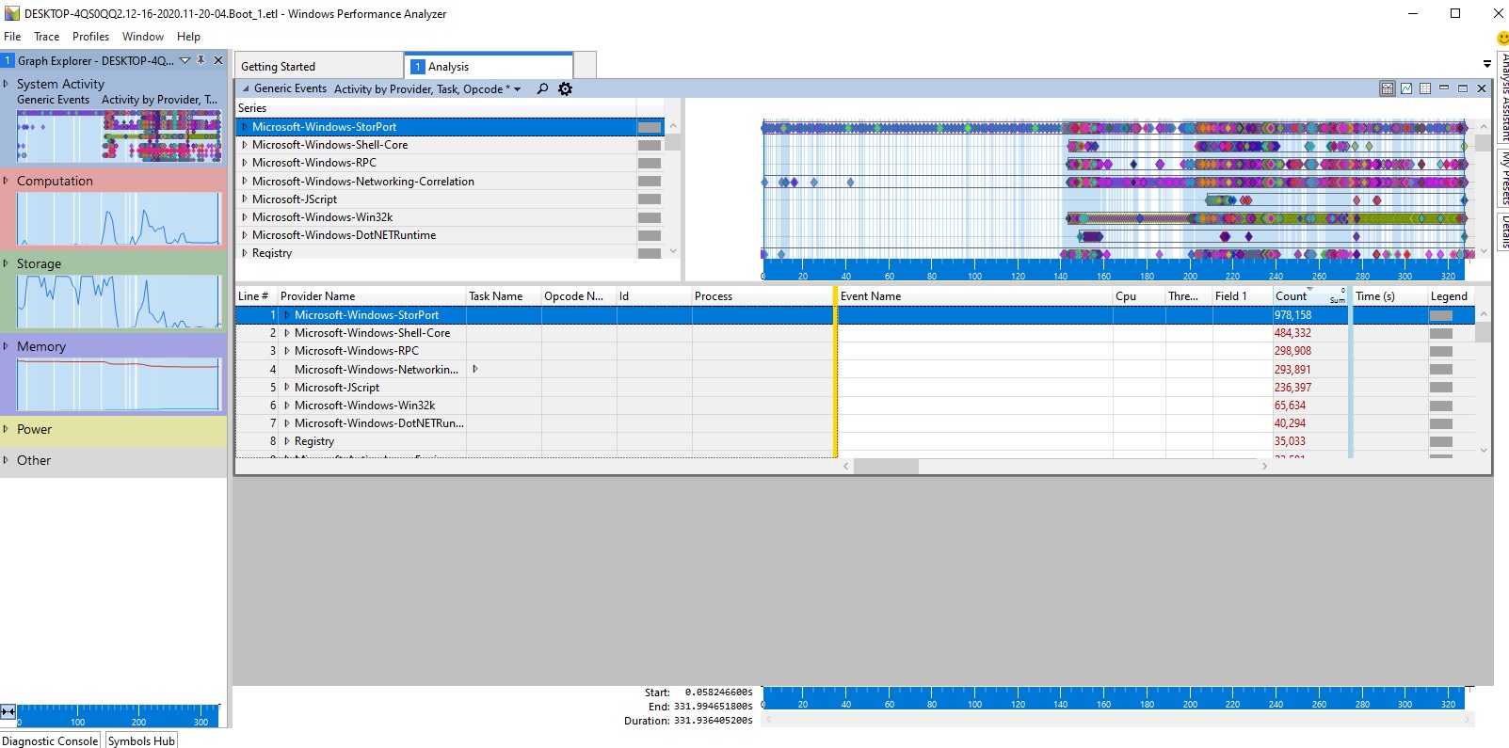Collapse the Generic Events graph header

pos(246,88)
